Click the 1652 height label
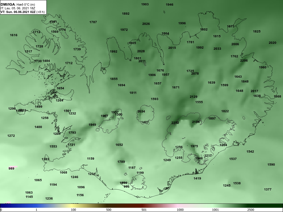The height and width of the screenshot is (212, 283). (x=119, y=145)
